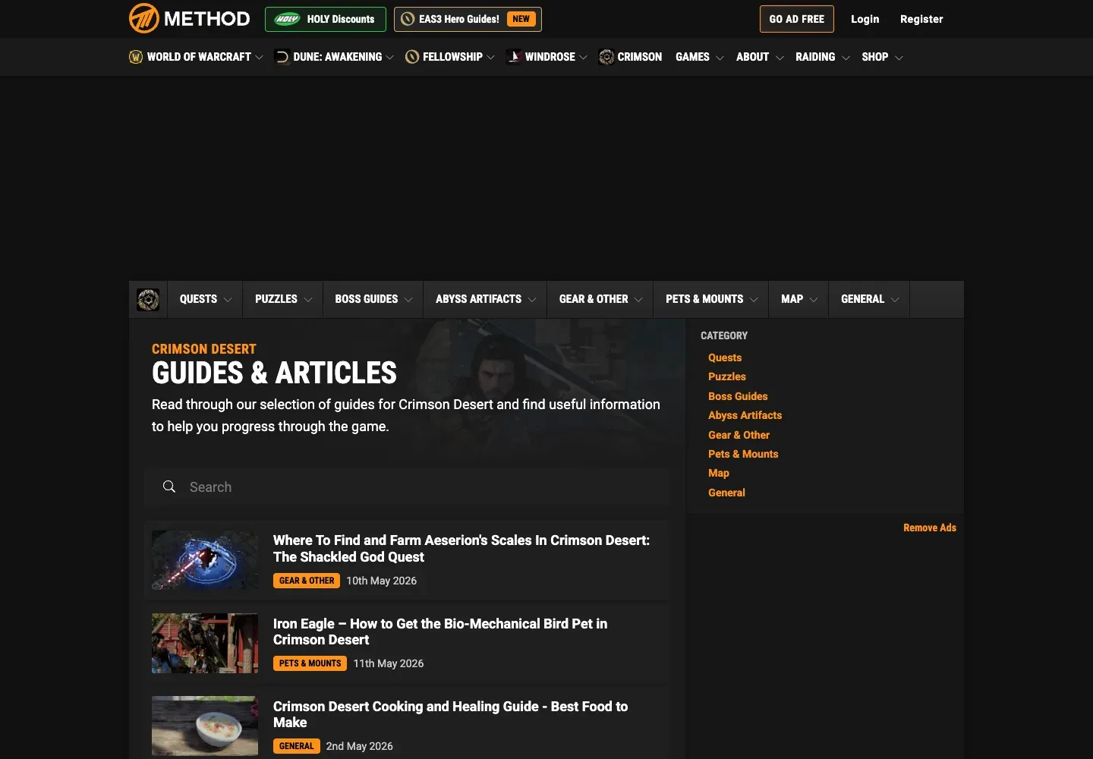The height and width of the screenshot is (759, 1093).
Task: Expand the Puzzles submenu chevron
Action: click(308, 300)
